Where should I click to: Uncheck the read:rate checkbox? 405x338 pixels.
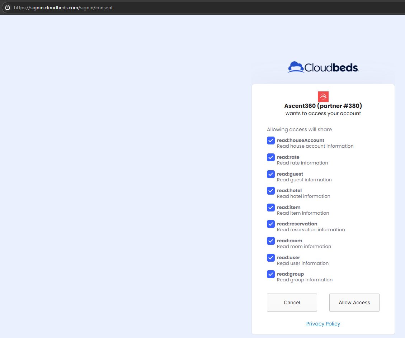click(271, 157)
